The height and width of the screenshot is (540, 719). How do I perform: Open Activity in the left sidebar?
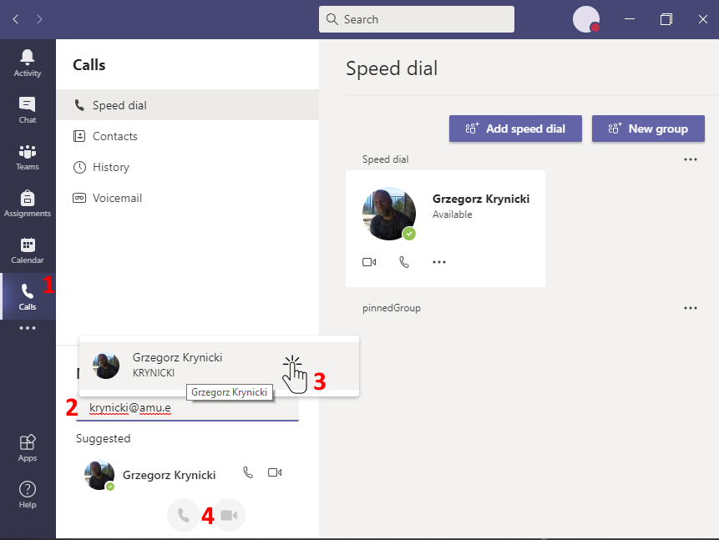point(28,63)
